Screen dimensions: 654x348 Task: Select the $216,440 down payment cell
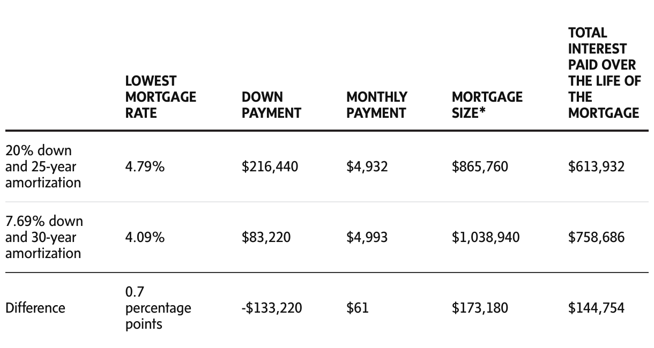point(270,167)
